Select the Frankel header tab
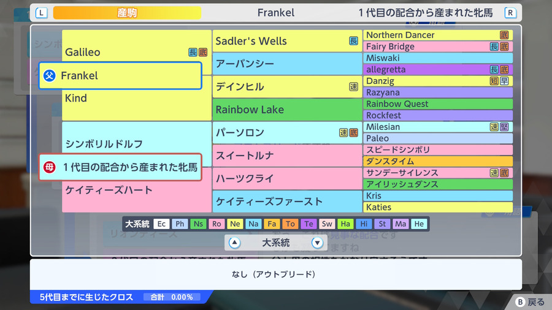 tap(275, 13)
